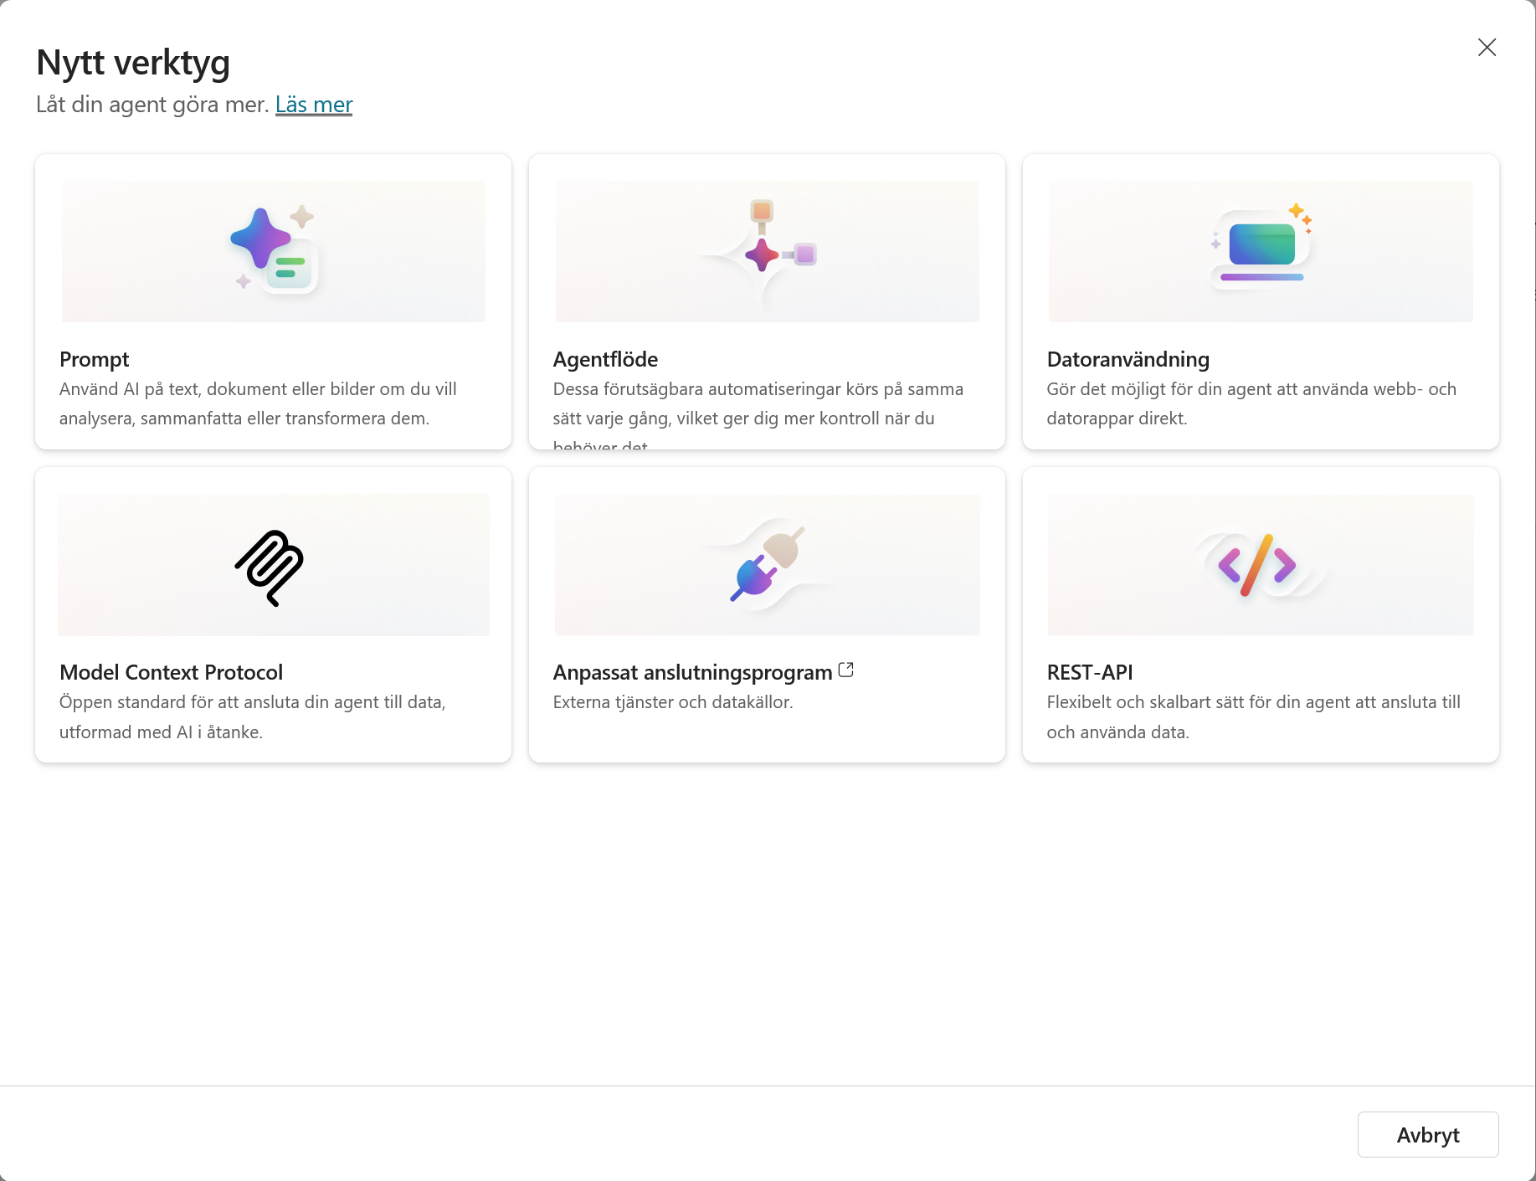Select the REST-API card title
The height and width of the screenshot is (1181, 1536).
coord(1089,672)
